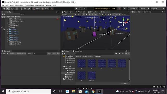Toggle pivot Center button
The height and width of the screenshot is (94, 167).
(37, 9)
